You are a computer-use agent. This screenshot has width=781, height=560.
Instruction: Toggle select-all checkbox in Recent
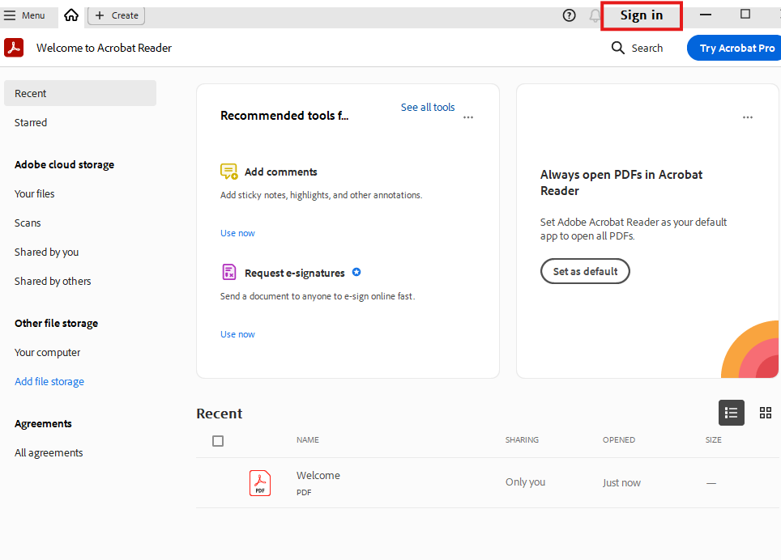coord(218,441)
